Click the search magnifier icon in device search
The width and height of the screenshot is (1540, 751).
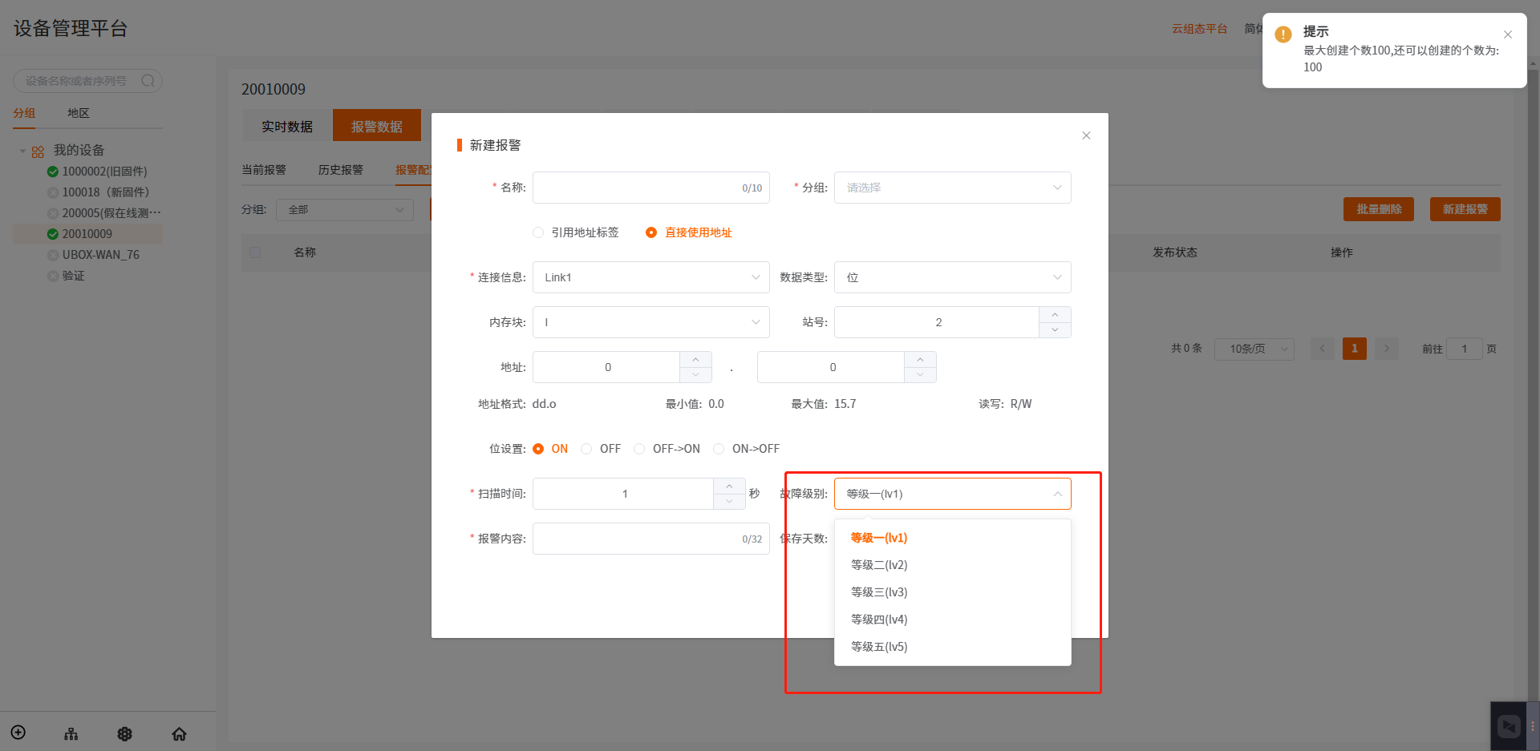(x=148, y=81)
